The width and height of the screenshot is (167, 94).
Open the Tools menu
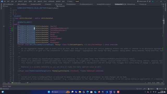tap(45, 1)
